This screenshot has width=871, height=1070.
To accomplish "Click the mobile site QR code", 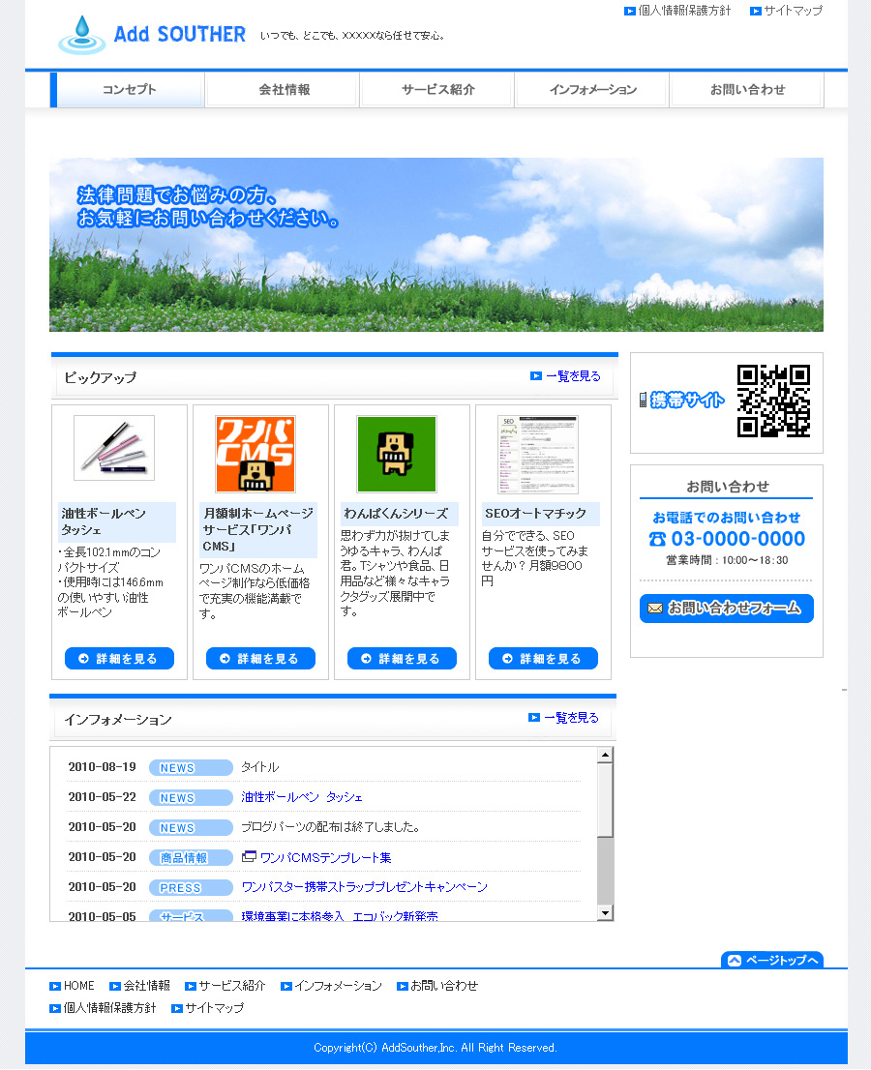I will (x=772, y=401).
